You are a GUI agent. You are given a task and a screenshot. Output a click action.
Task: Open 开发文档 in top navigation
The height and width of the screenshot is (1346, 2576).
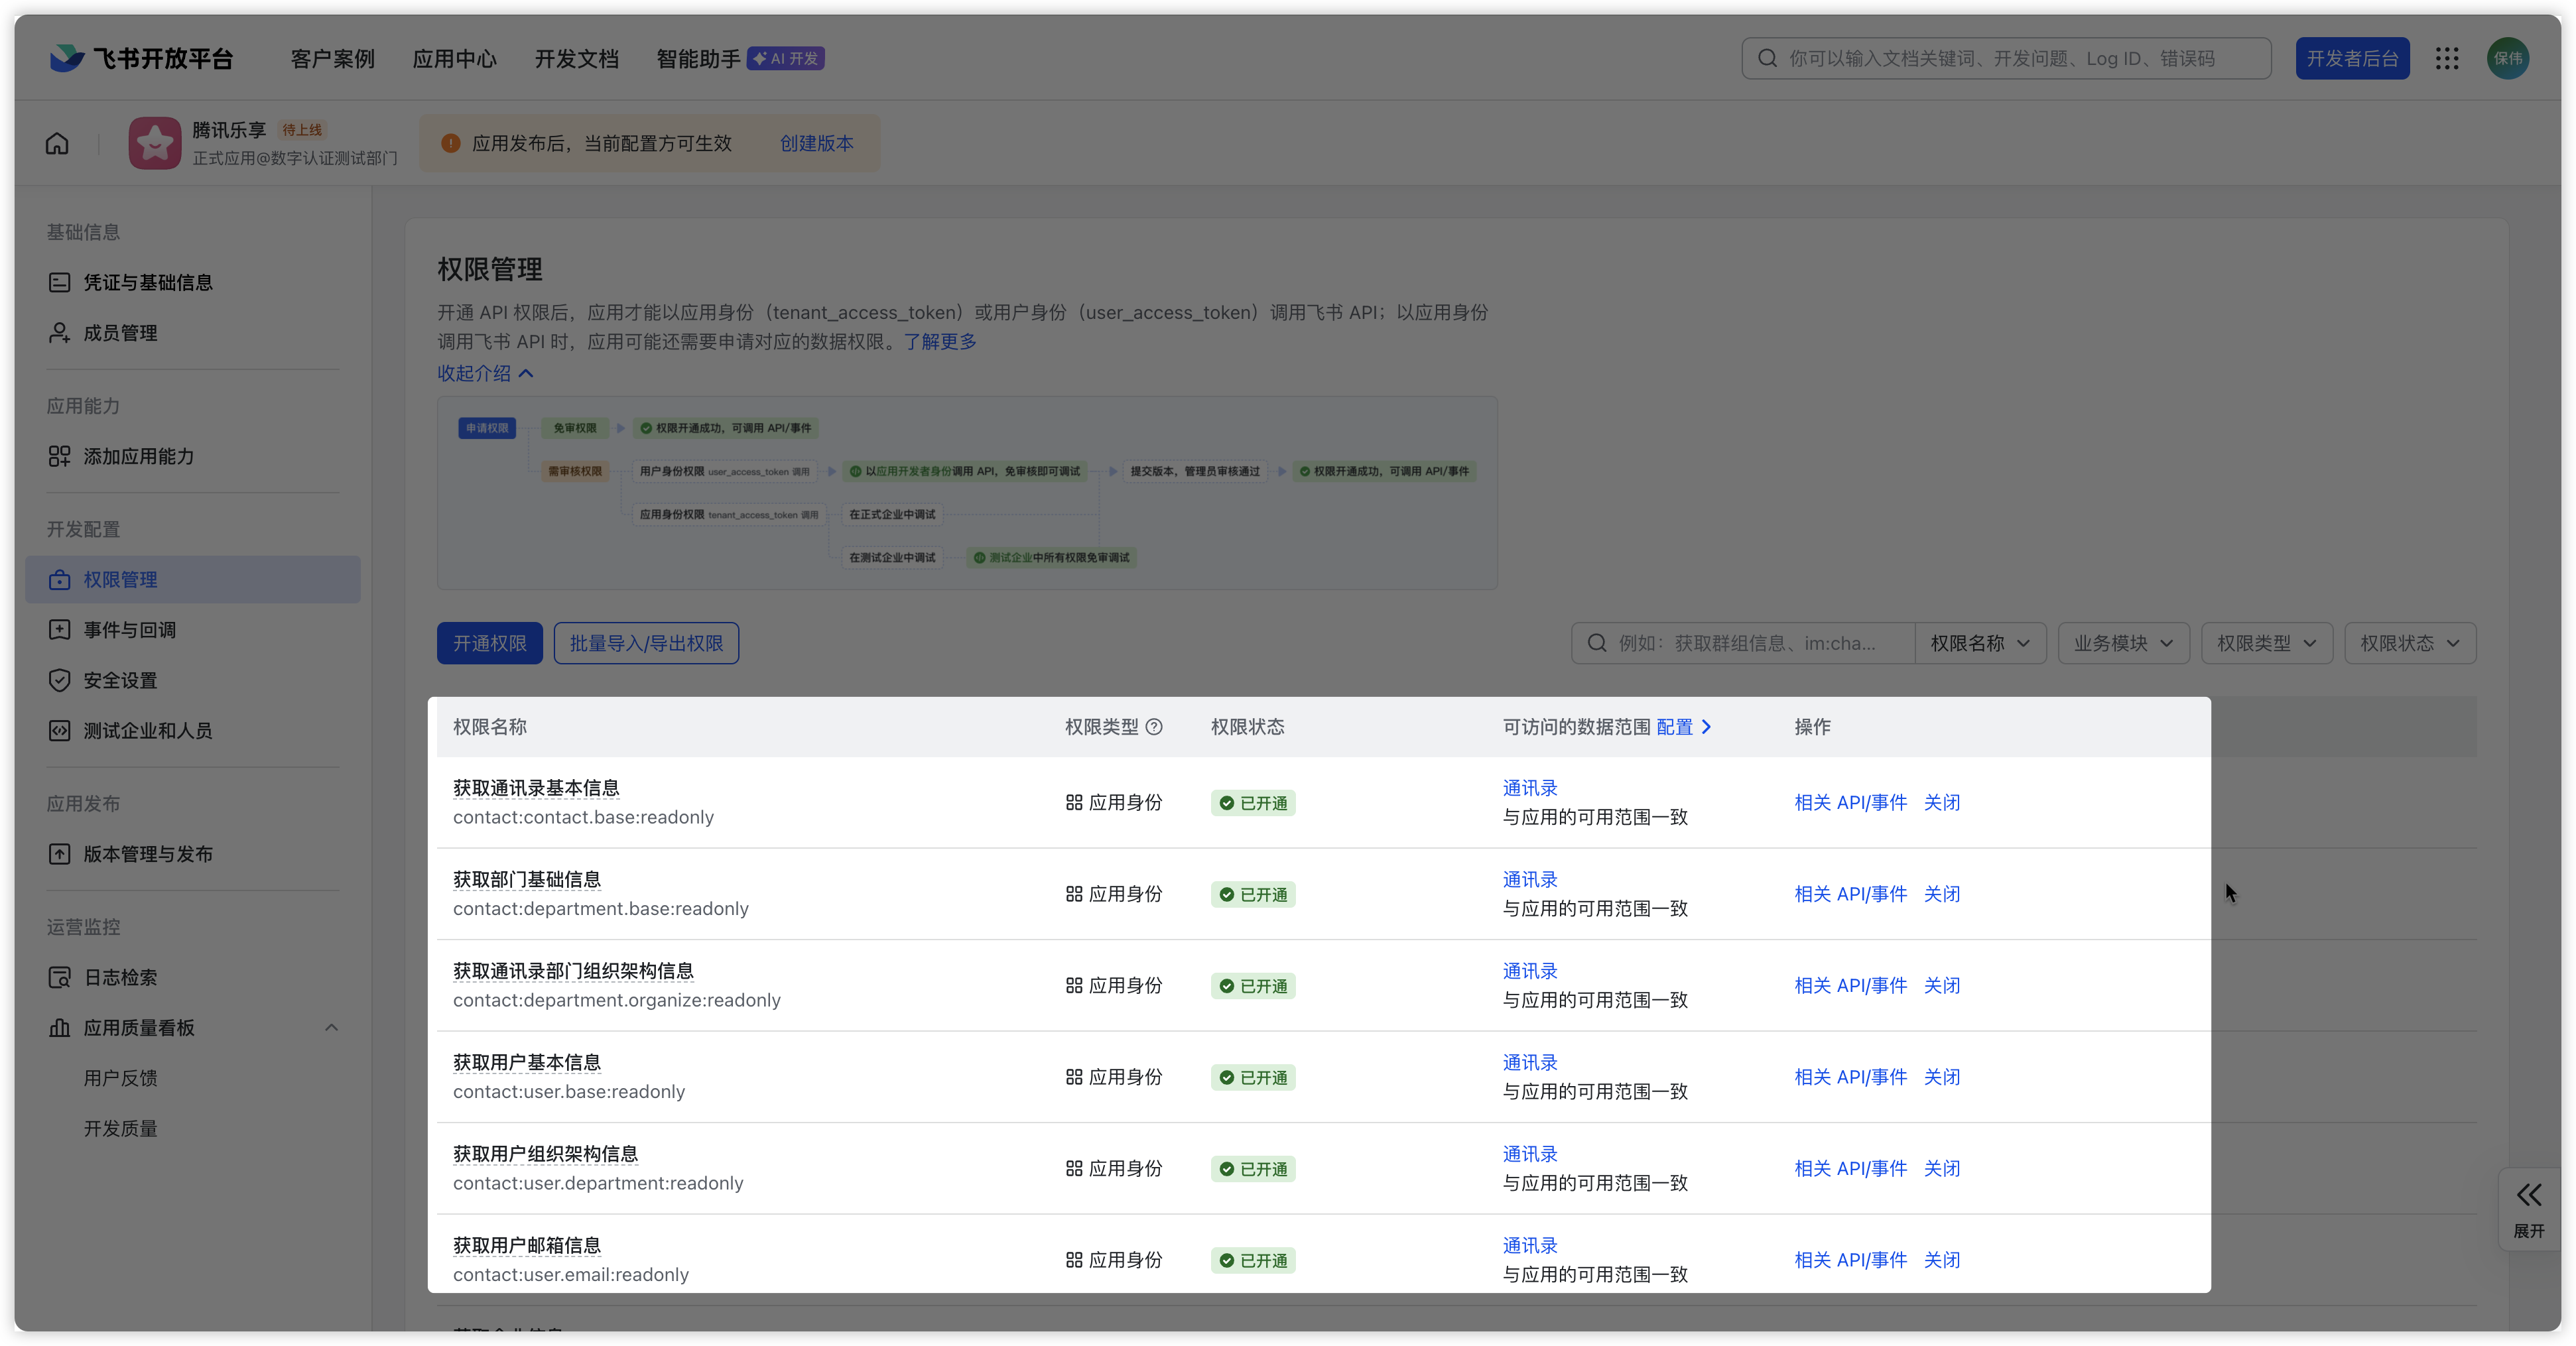576,58
